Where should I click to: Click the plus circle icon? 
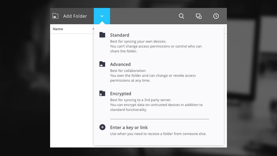tap(102, 127)
